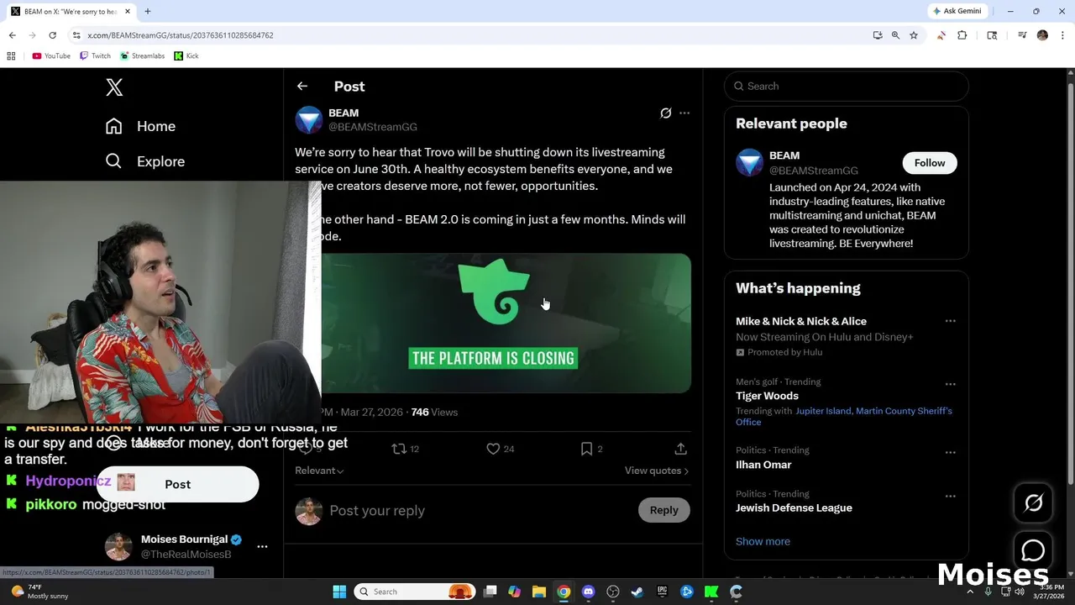Go back with the Post arrow
The image size is (1075, 605).
[x=302, y=87]
